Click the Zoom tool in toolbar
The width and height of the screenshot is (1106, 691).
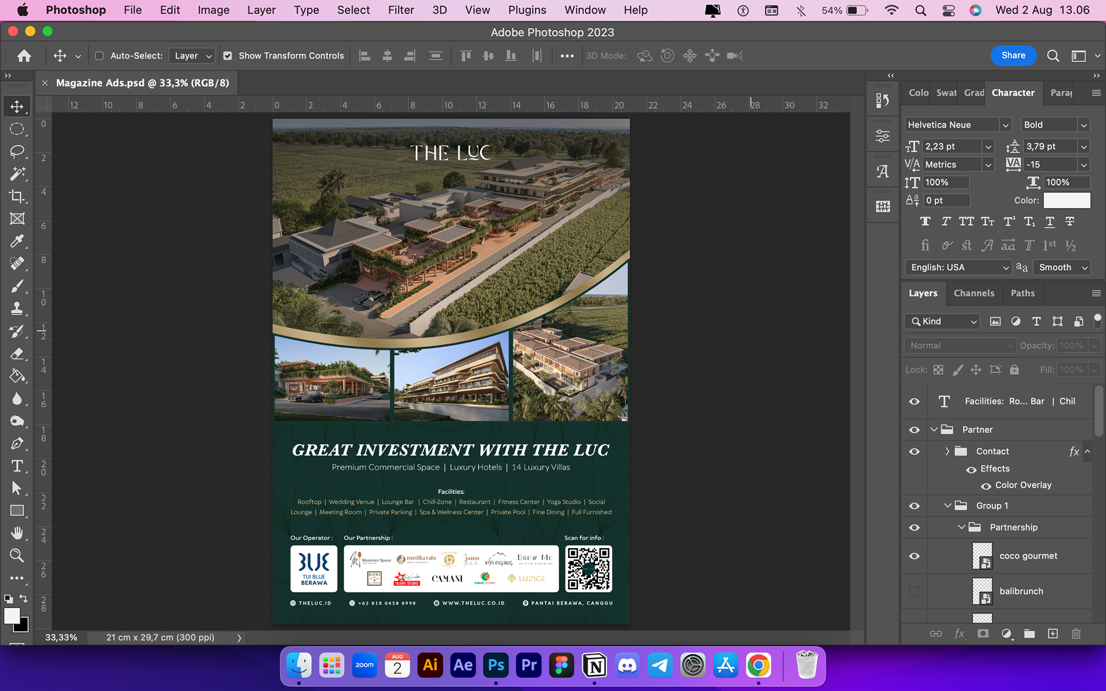(x=17, y=556)
